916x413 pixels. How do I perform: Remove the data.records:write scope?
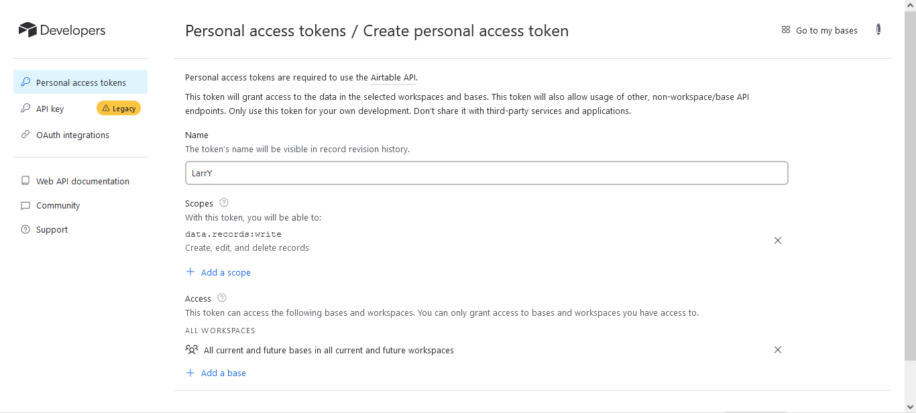778,241
